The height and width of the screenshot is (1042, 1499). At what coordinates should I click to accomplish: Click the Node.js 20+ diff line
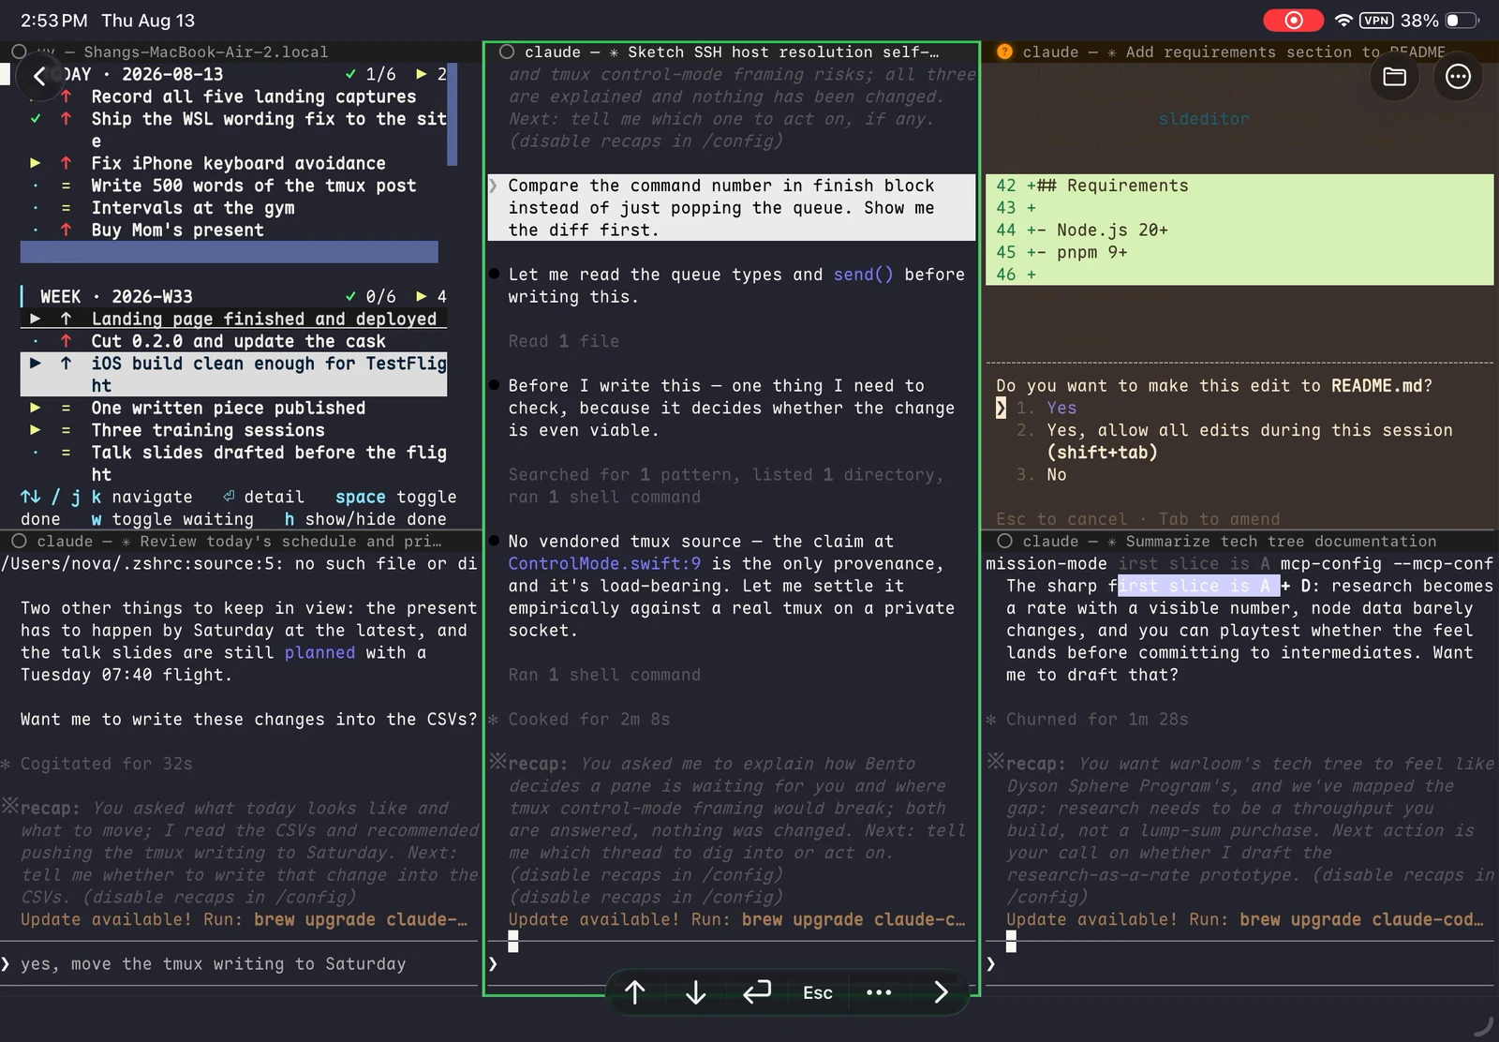(1239, 231)
